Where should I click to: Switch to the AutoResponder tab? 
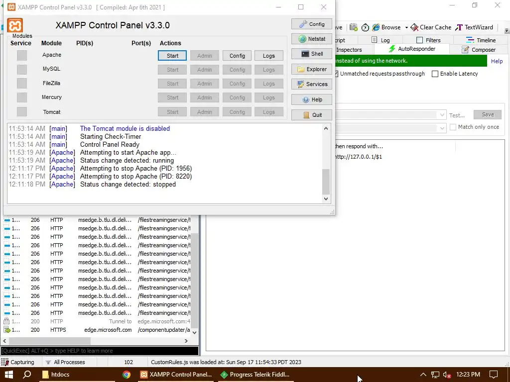click(x=412, y=49)
